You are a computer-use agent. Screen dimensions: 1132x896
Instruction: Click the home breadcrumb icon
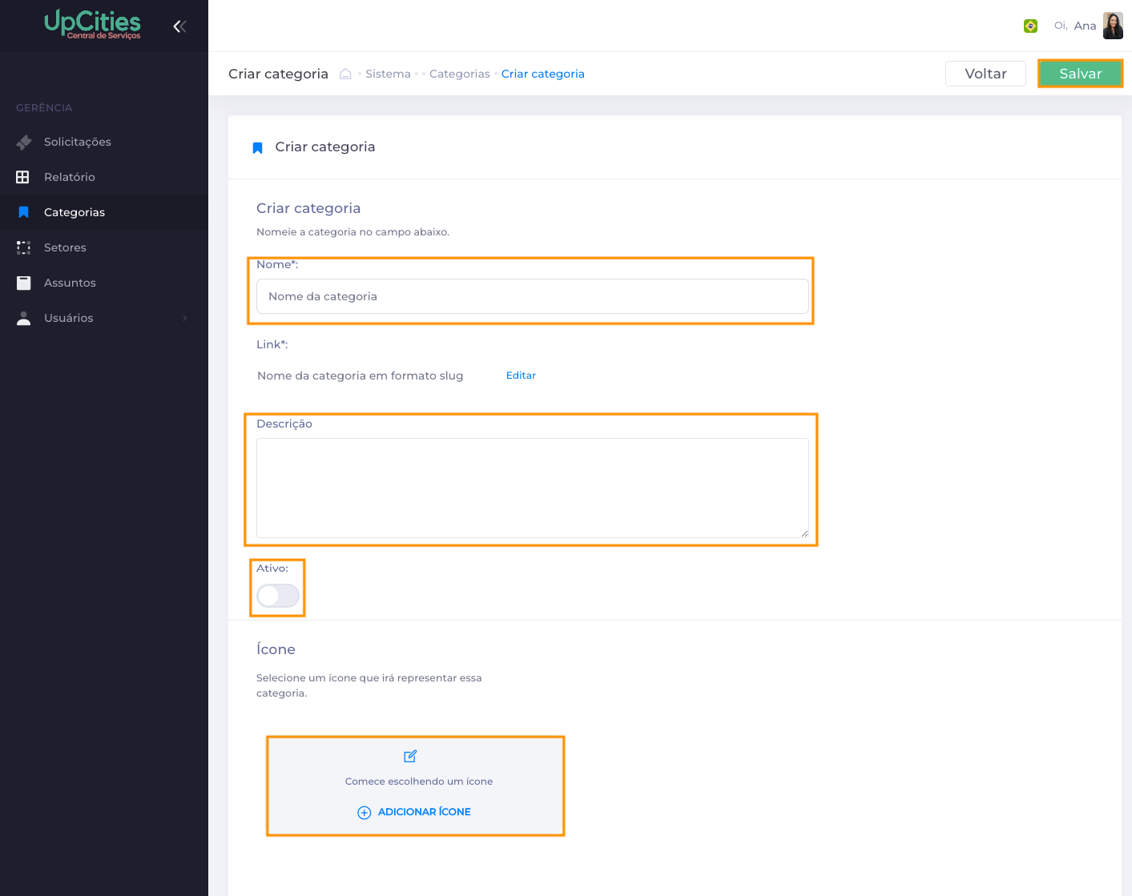pyautogui.click(x=345, y=74)
